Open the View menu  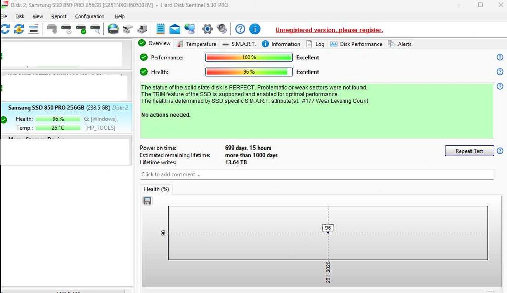[x=38, y=16]
